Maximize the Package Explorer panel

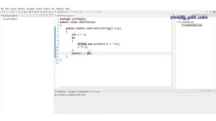pyautogui.click(x=52, y=15)
